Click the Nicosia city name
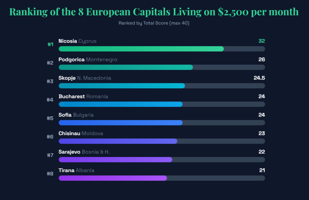This screenshot has width=309, height=200. click(x=68, y=41)
